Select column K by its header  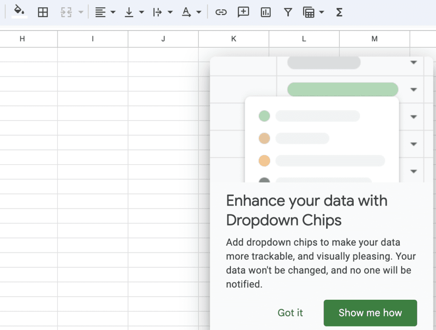[233, 38]
